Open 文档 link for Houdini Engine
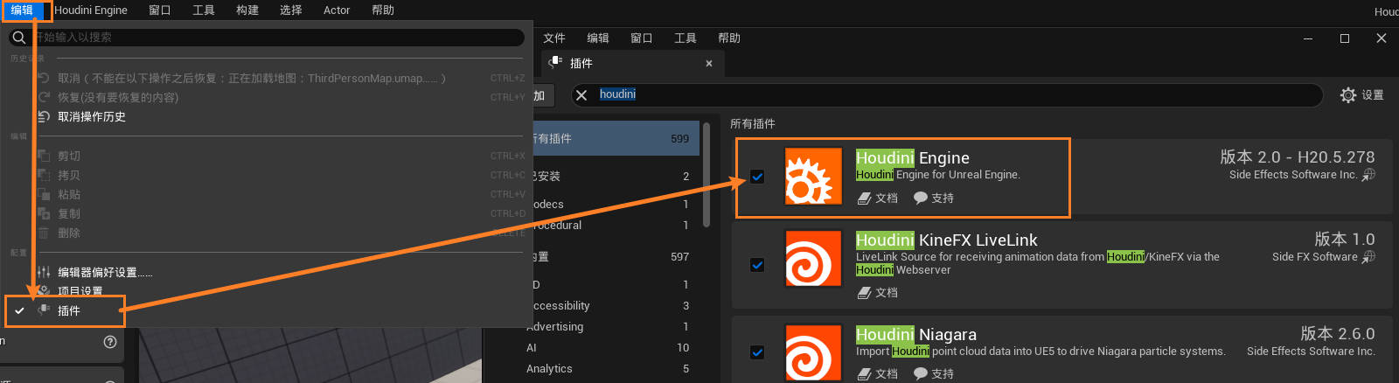The height and width of the screenshot is (383, 1399). tap(878, 198)
